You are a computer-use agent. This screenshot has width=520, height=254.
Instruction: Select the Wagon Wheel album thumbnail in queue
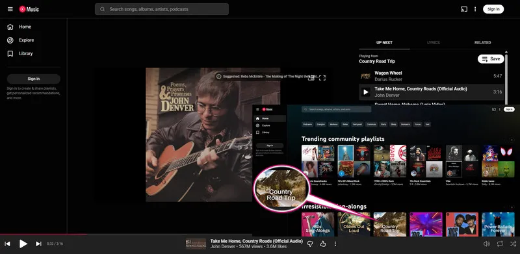click(x=366, y=76)
